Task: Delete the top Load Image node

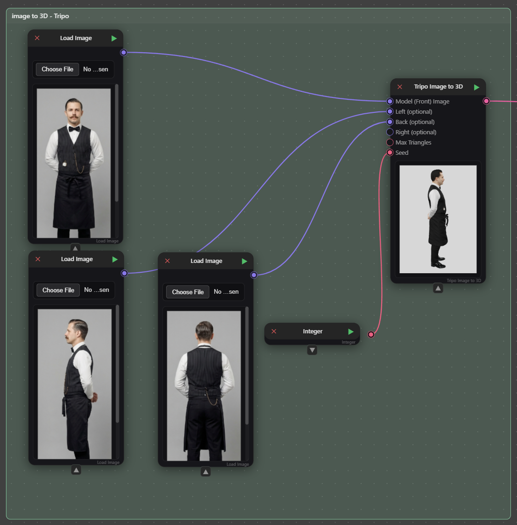Action: (37, 38)
